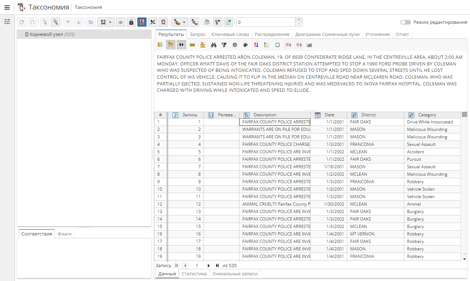Click the tree-with-arrow export toolbar icon
Image resolution: width=470 pixels, height=281 pixels.
217,22
